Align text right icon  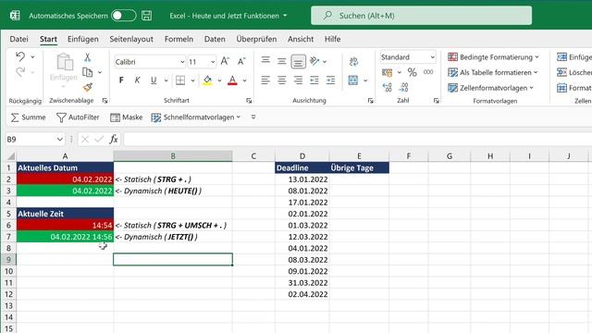(298, 80)
